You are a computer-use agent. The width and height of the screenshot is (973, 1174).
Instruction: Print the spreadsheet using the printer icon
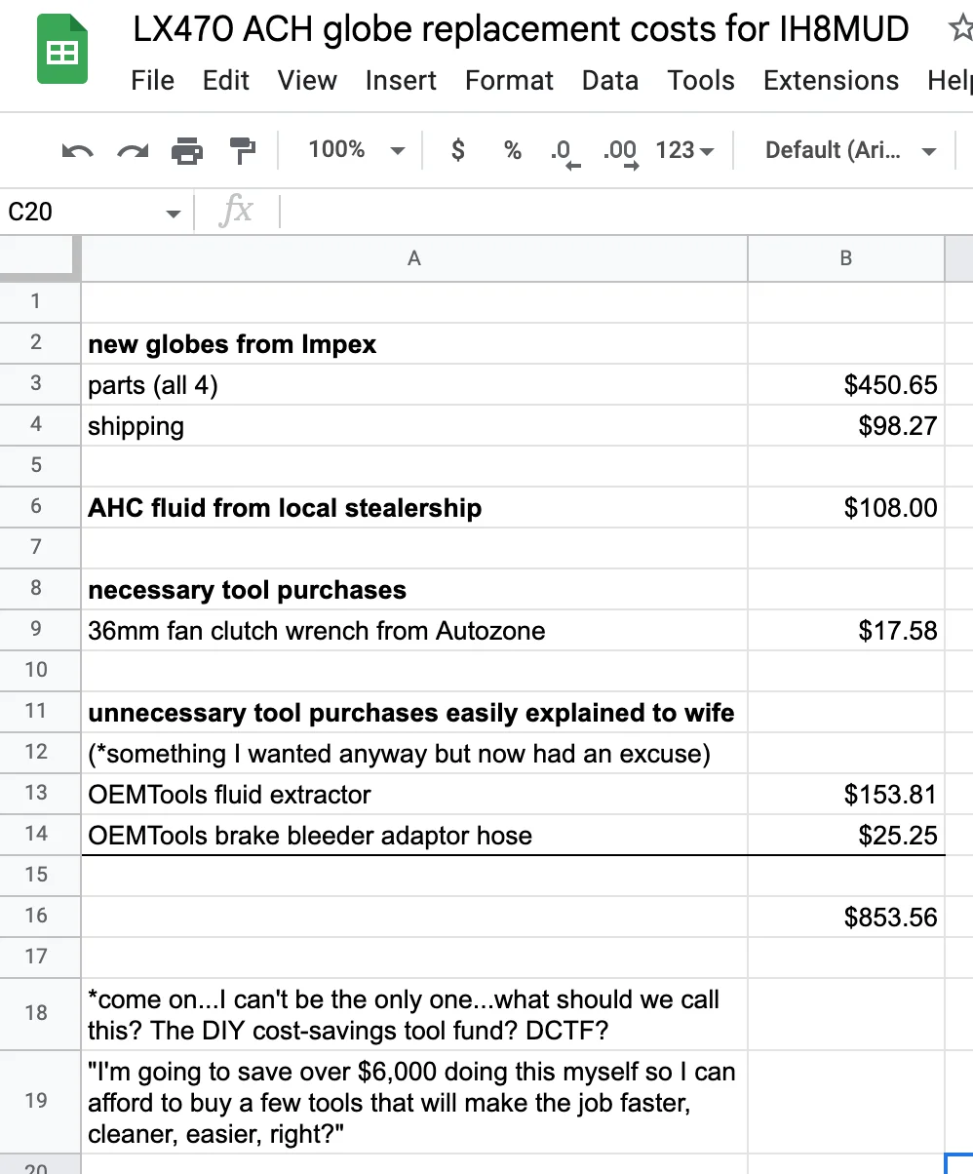(x=187, y=151)
